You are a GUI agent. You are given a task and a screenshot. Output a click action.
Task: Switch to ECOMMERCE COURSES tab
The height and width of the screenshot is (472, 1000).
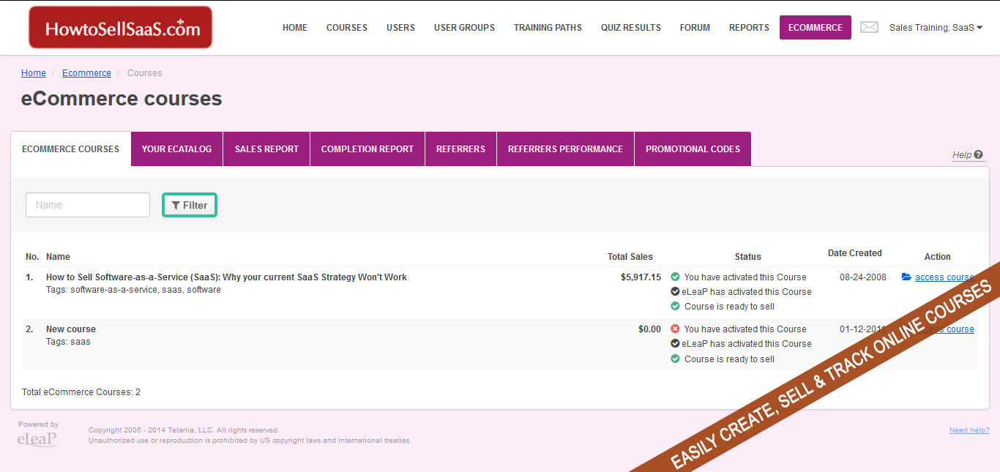tap(71, 149)
